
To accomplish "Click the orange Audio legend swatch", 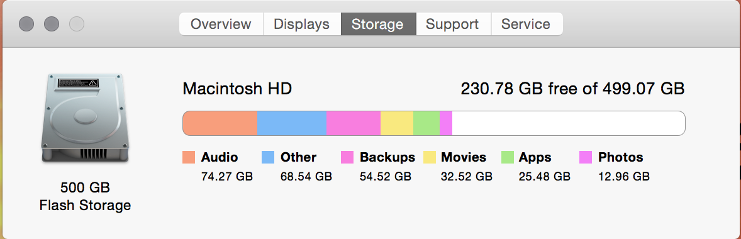I will (189, 157).
